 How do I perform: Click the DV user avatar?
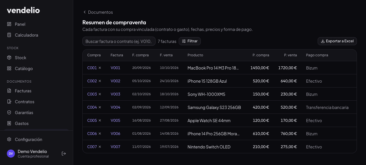tap(11, 154)
